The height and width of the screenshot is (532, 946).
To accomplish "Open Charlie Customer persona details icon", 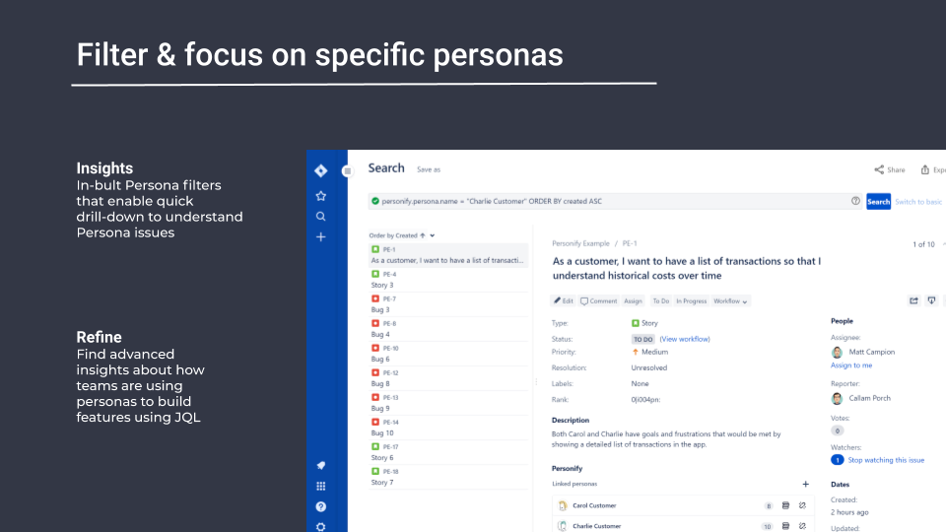I will 785,526.
